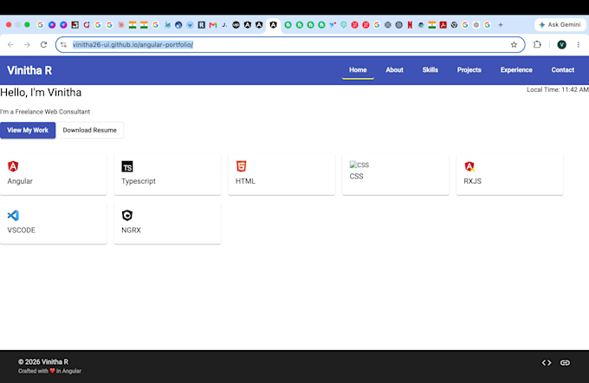Click the VS Code logo icon
This screenshot has width=589, height=383.
click(x=13, y=216)
